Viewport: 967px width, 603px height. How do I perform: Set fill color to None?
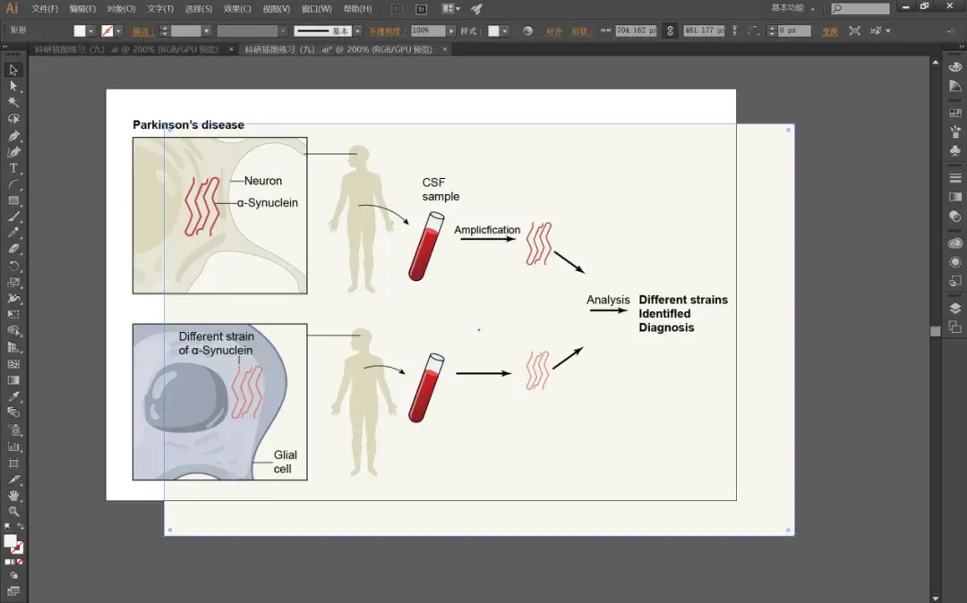[19, 562]
